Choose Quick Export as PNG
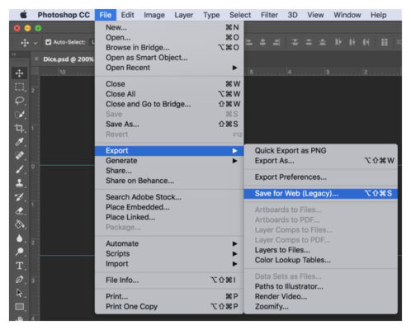 (320, 151)
